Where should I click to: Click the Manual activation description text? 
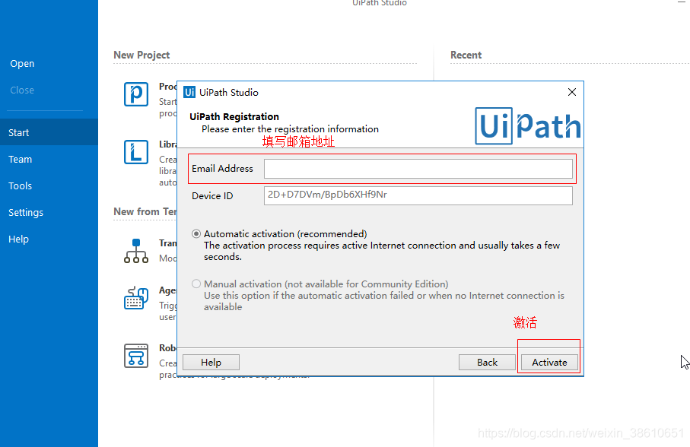(x=383, y=301)
